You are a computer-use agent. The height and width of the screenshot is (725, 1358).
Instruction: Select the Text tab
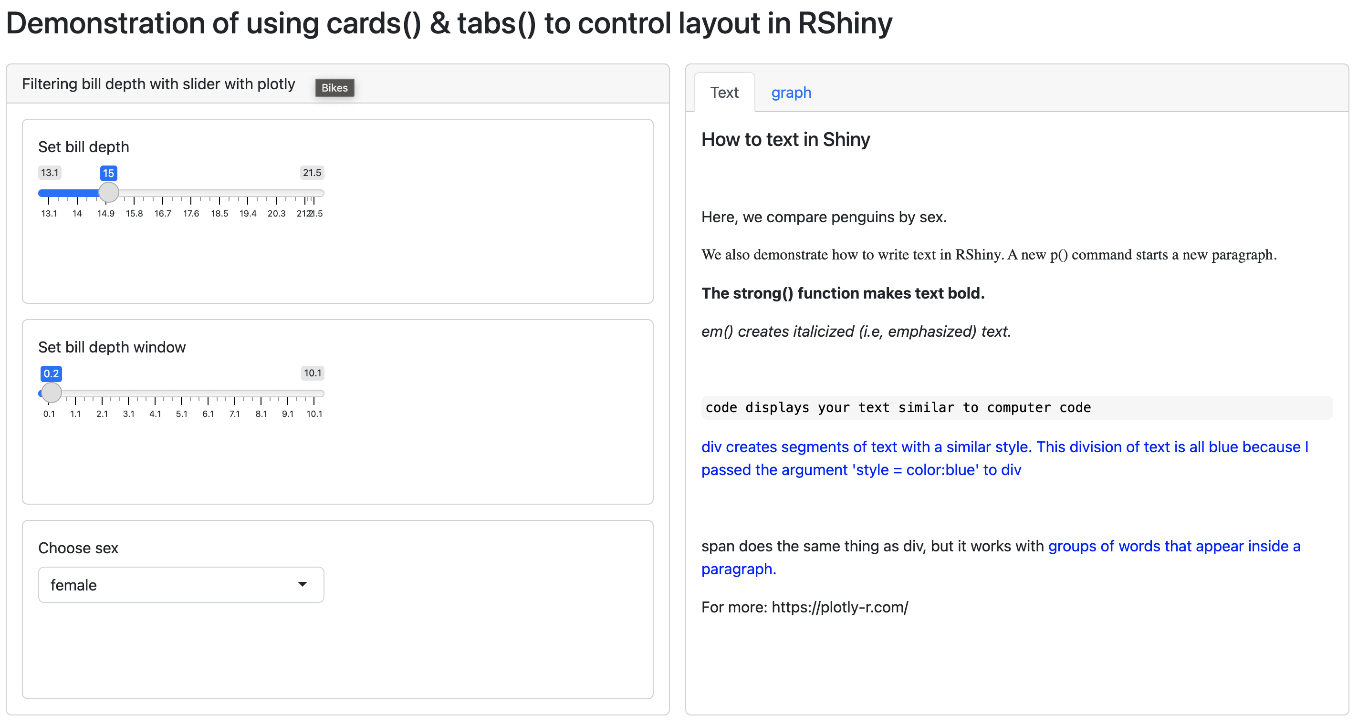pos(724,93)
